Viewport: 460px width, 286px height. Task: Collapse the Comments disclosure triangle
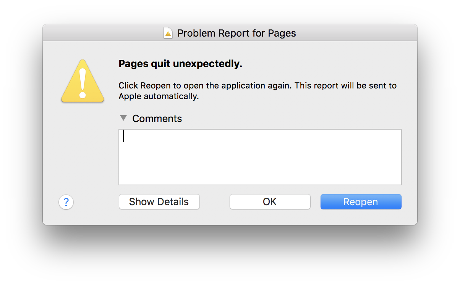click(x=123, y=118)
